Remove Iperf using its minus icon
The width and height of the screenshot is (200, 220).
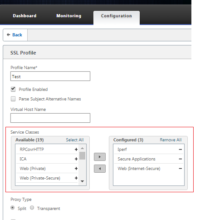click(x=180, y=150)
